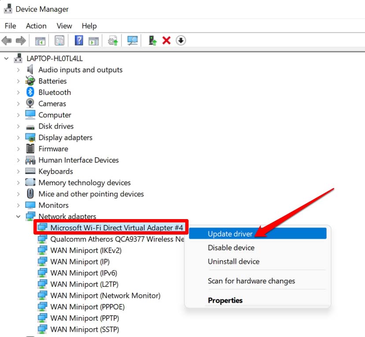Select Microsoft Wi-Fi Direct Virtual Adapter #4

pyautogui.click(x=116, y=227)
